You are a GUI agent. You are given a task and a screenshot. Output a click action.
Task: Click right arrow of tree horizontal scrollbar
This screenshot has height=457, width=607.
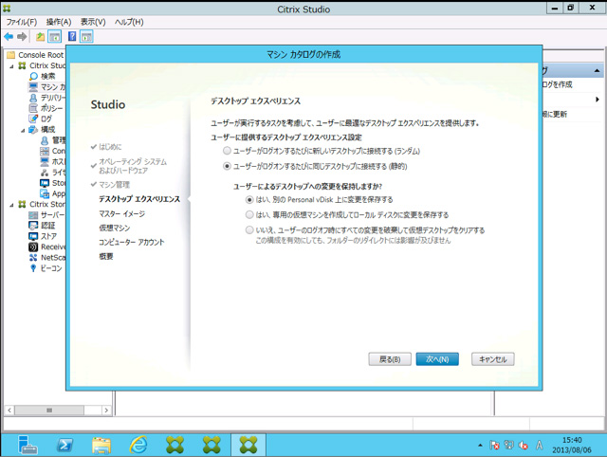point(106,411)
